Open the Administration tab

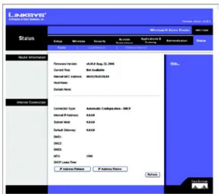click(177, 40)
